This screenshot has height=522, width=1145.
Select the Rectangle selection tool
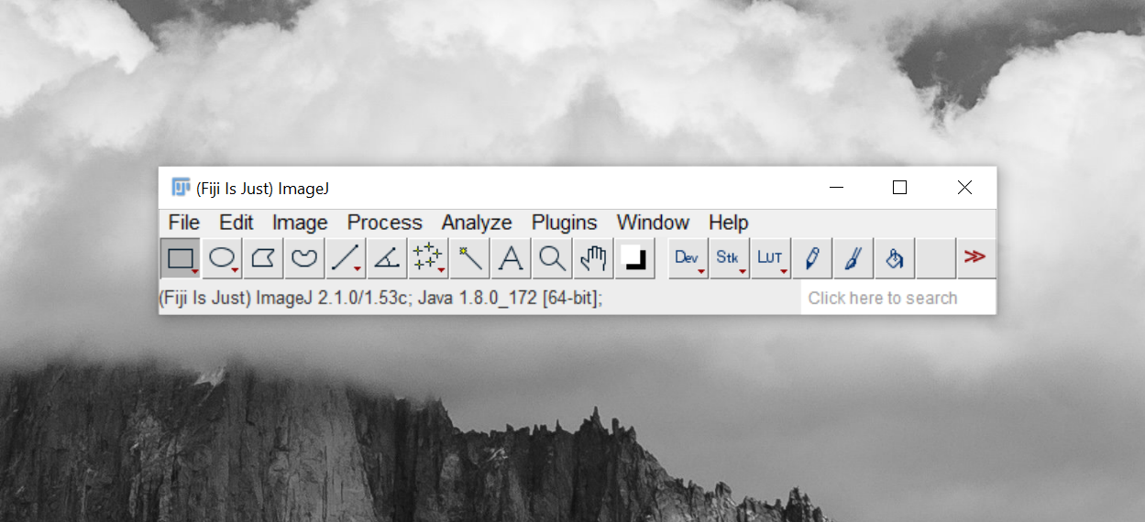coord(181,258)
